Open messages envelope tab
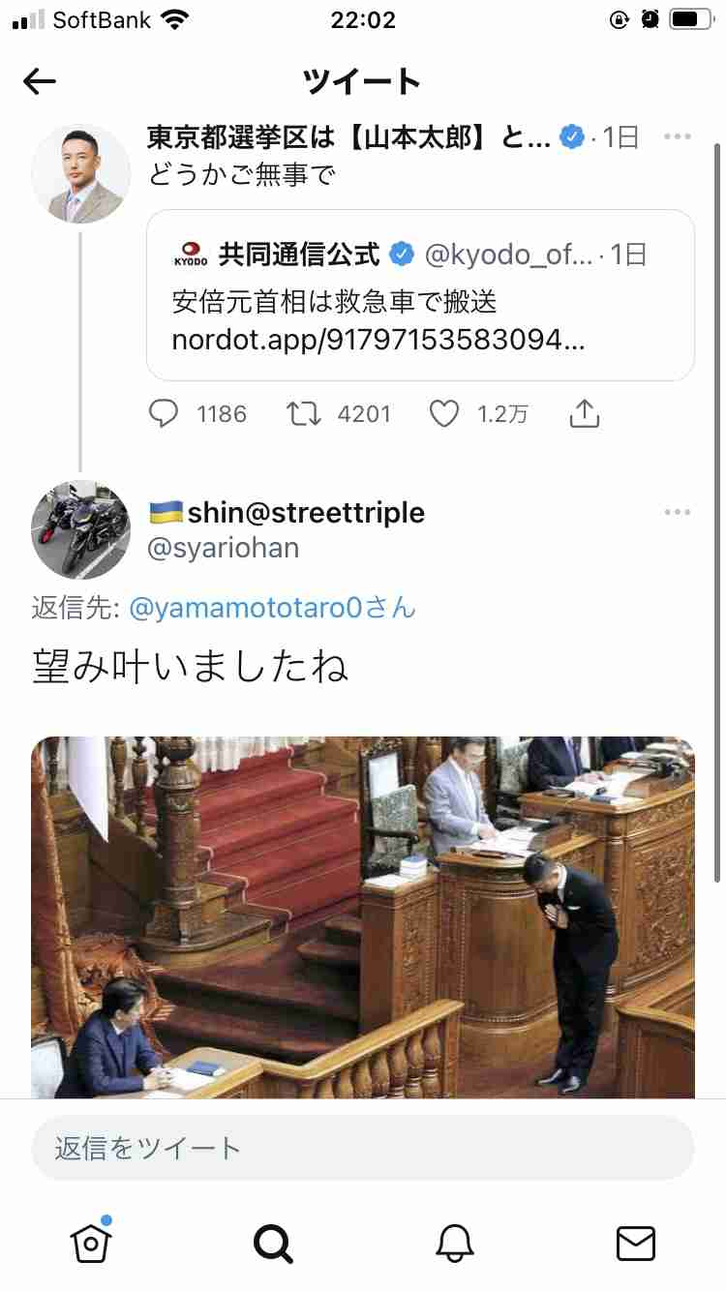726x1291 pixels. pos(636,1243)
